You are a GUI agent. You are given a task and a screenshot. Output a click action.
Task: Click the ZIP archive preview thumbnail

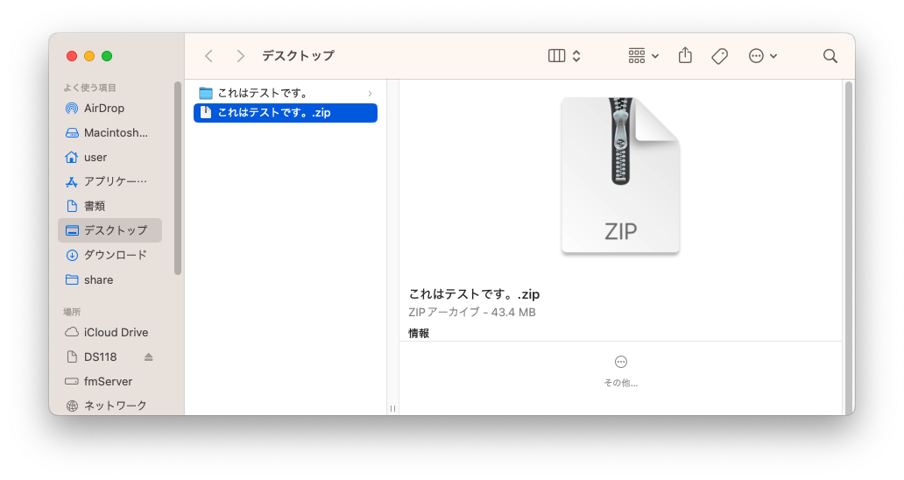620,175
